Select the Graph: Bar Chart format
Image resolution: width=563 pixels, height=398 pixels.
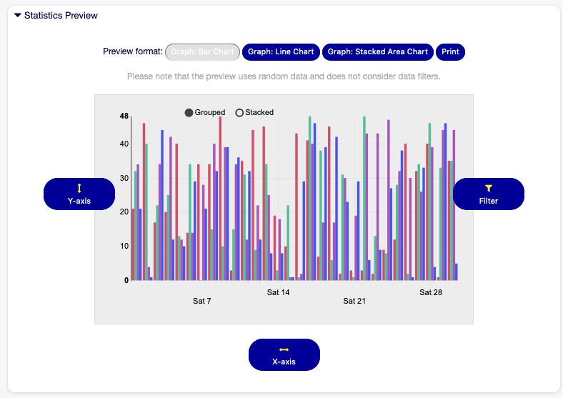point(202,52)
